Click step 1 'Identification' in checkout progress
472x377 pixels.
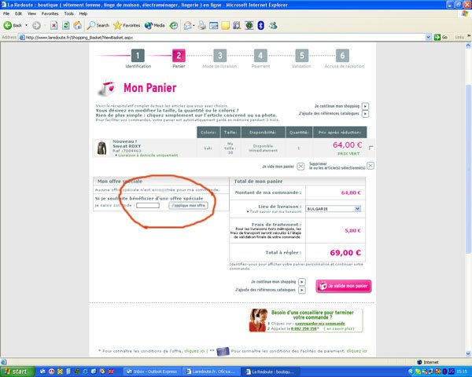coord(138,57)
